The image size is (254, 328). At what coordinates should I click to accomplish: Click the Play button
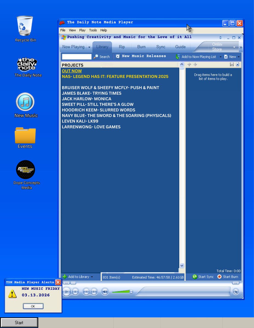(66, 292)
